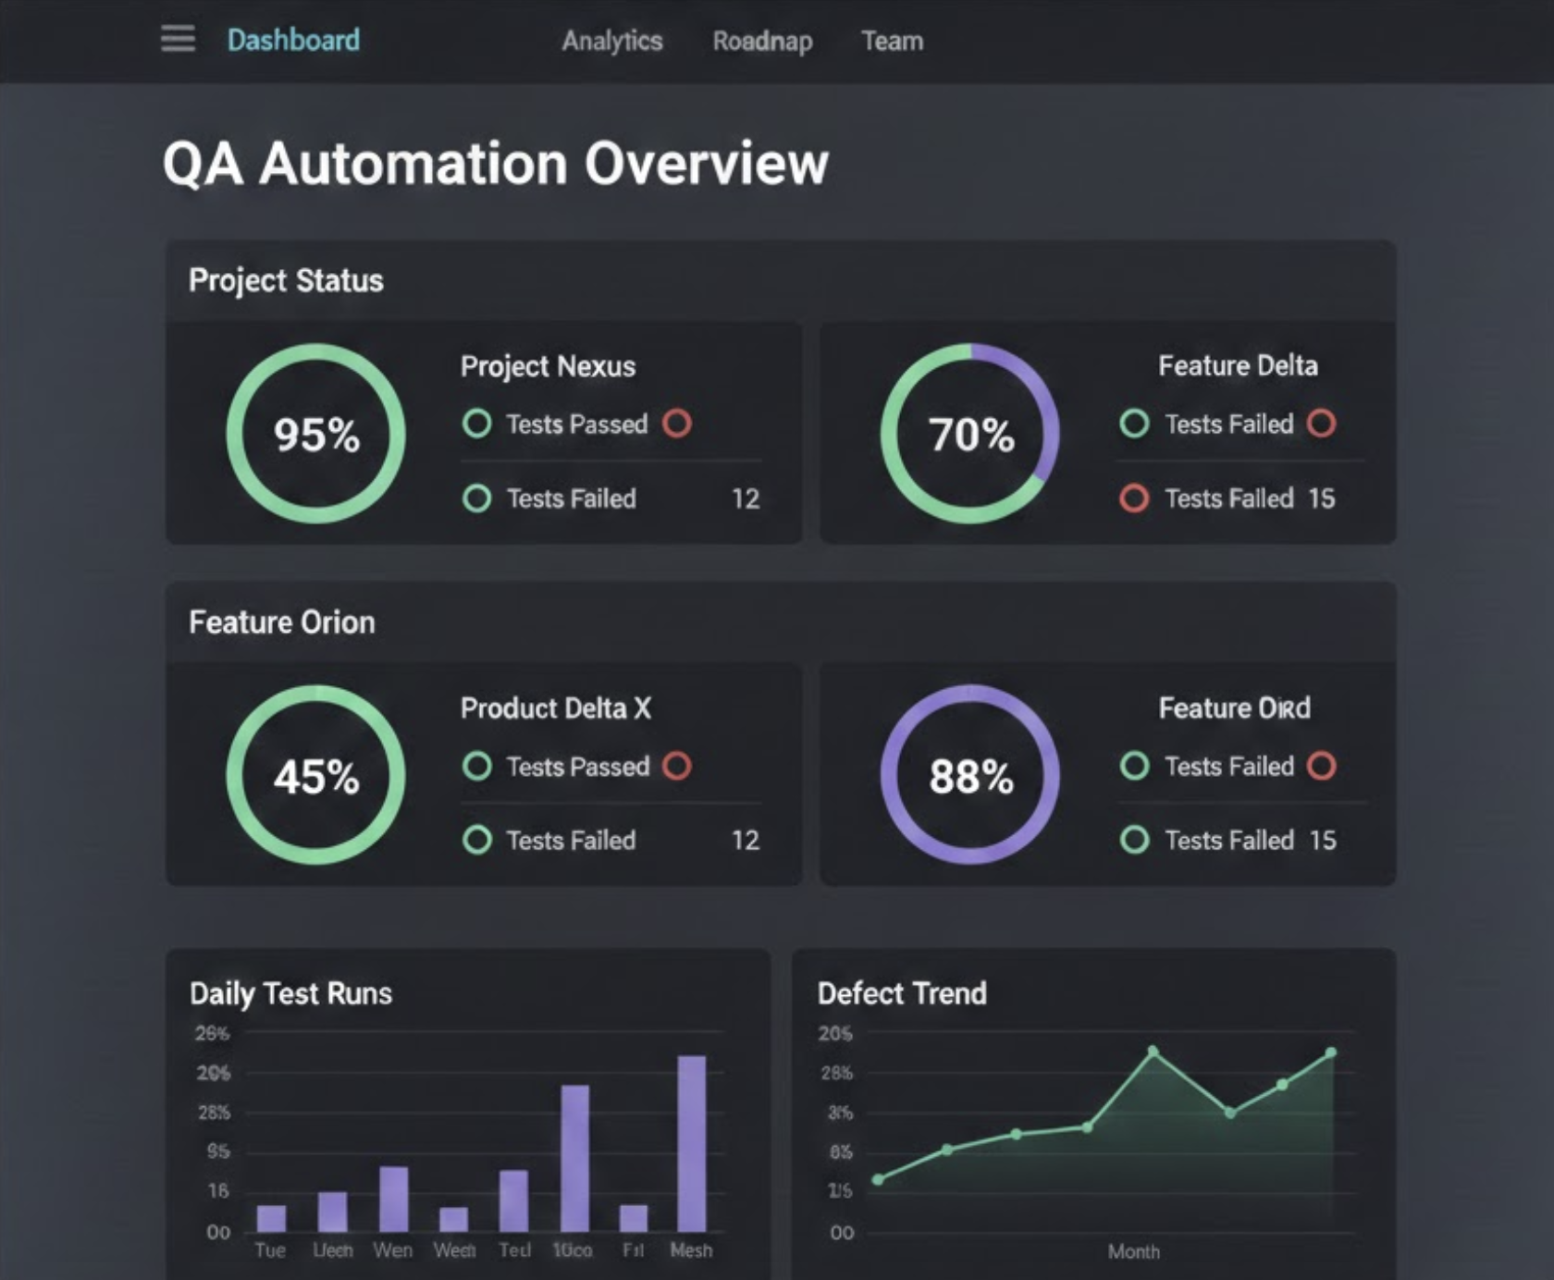Image resolution: width=1554 pixels, height=1280 pixels.
Task: Click the Tests Failed count 12 in Project Nexus
Action: [746, 498]
